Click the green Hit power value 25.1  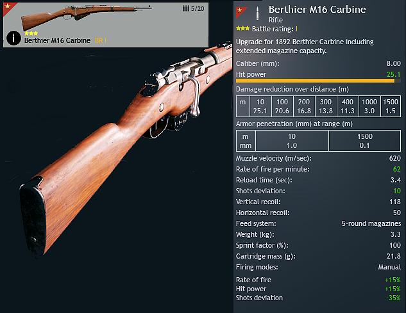(394, 74)
